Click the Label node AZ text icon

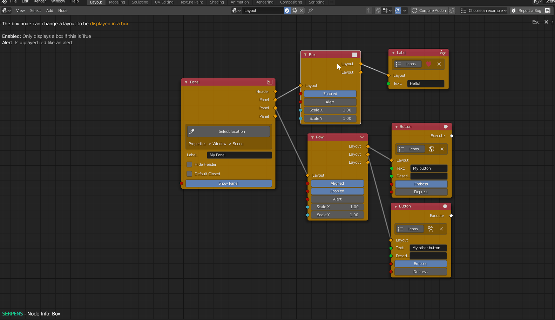(x=442, y=53)
